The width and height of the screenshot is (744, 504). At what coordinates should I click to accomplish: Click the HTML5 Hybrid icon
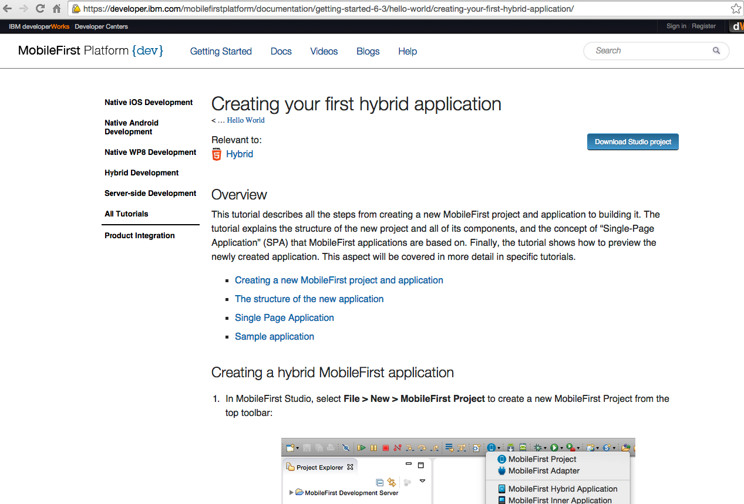217,154
